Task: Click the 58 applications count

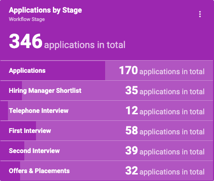Action: click(x=132, y=131)
